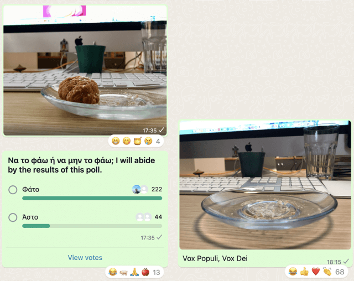Image resolution: width=354 pixels, height=281 pixels.
Task: Click the red apple reaction under poll
Action: coord(145,272)
